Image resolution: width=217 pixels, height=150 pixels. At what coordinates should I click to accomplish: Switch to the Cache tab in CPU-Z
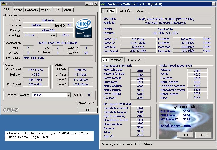click(x=18, y=10)
